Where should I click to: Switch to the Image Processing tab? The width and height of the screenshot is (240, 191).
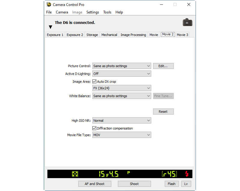(133, 35)
